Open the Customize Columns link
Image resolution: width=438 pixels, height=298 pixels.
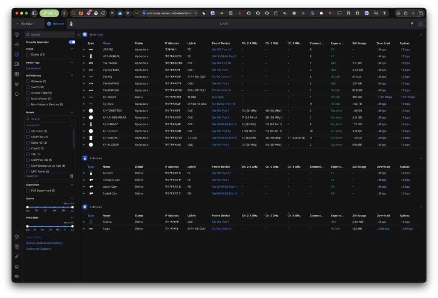[x=38, y=249]
